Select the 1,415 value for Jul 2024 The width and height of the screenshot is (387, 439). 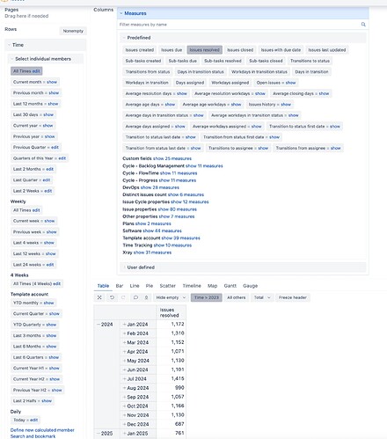pyautogui.click(x=178, y=378)
